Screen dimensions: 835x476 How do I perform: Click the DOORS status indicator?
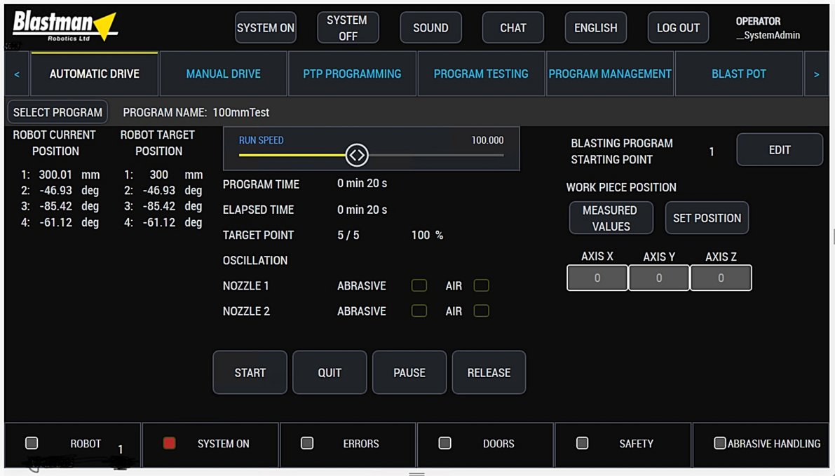[444, 442]
